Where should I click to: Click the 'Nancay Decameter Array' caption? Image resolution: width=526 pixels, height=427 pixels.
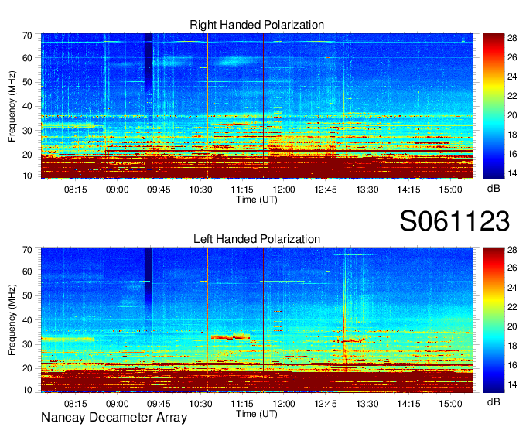click(x=114, y=418)
